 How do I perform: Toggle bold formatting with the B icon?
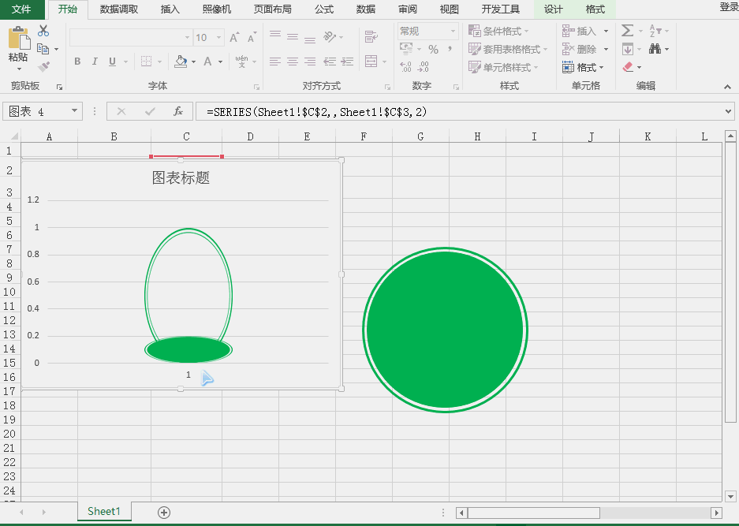(77, 61)
